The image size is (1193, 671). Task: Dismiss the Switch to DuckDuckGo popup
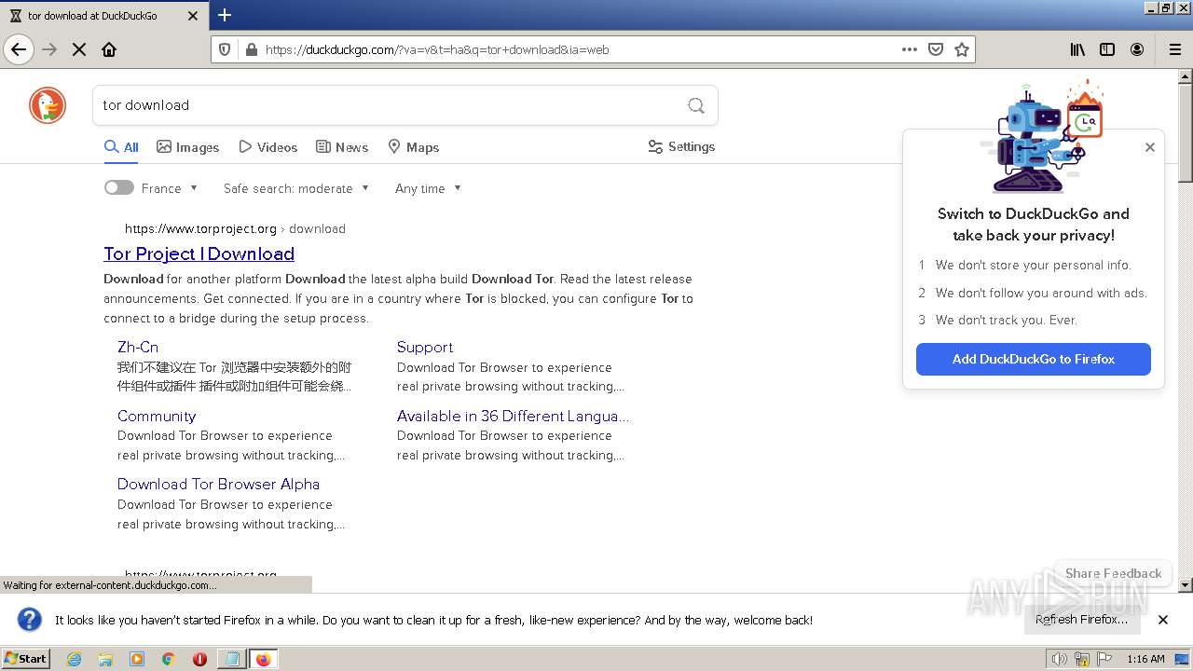[1150, 147]
